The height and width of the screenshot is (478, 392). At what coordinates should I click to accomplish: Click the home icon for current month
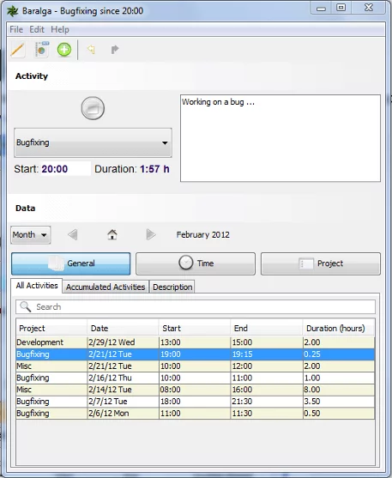[112, 235]
